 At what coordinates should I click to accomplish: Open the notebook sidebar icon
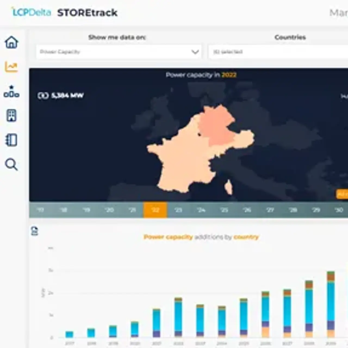click(x=11, y=140)
